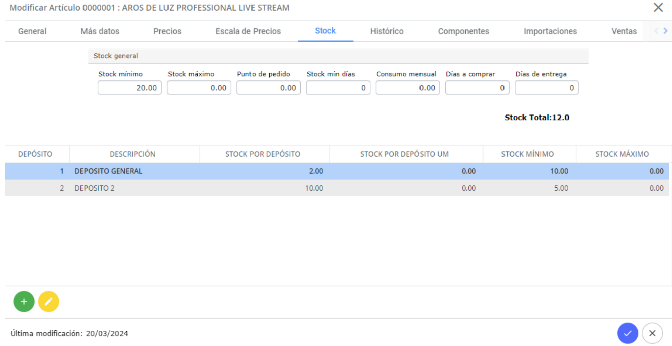Open the General tab

pos(32,31)
